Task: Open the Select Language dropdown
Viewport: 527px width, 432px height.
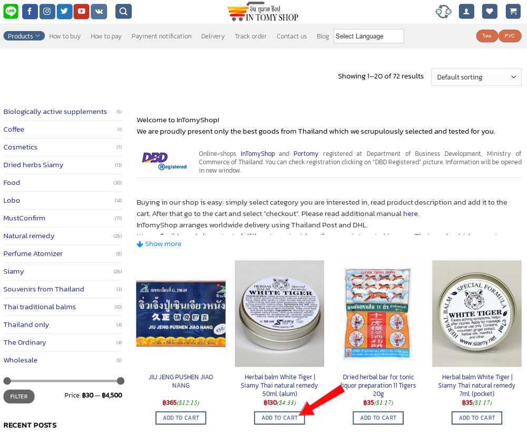Action: [369, 36]
